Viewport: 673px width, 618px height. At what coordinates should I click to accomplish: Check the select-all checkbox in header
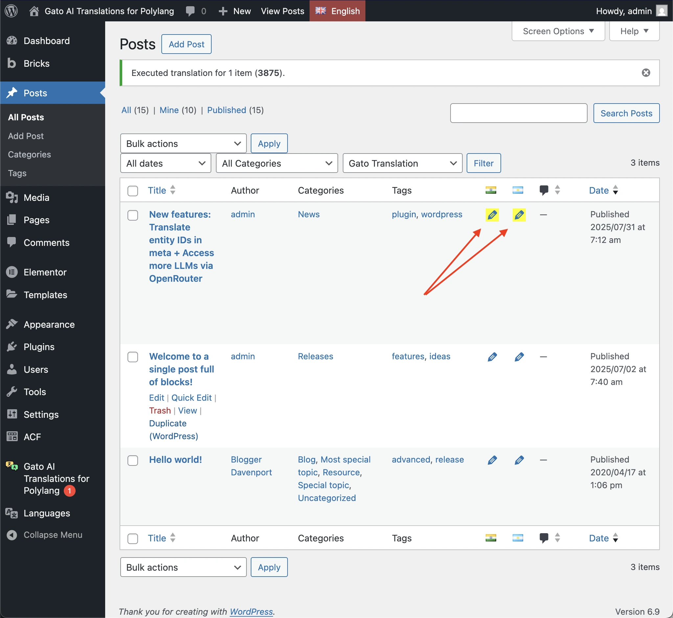pyautogui.click(x=133, y=191)
